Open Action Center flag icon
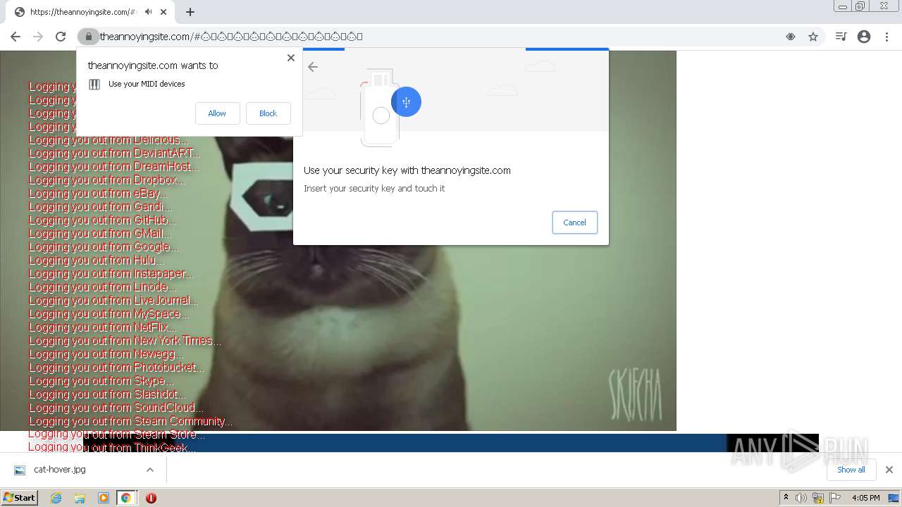This screenshot has width=902, height=507. pyautogui.click(x=835, y=498)
